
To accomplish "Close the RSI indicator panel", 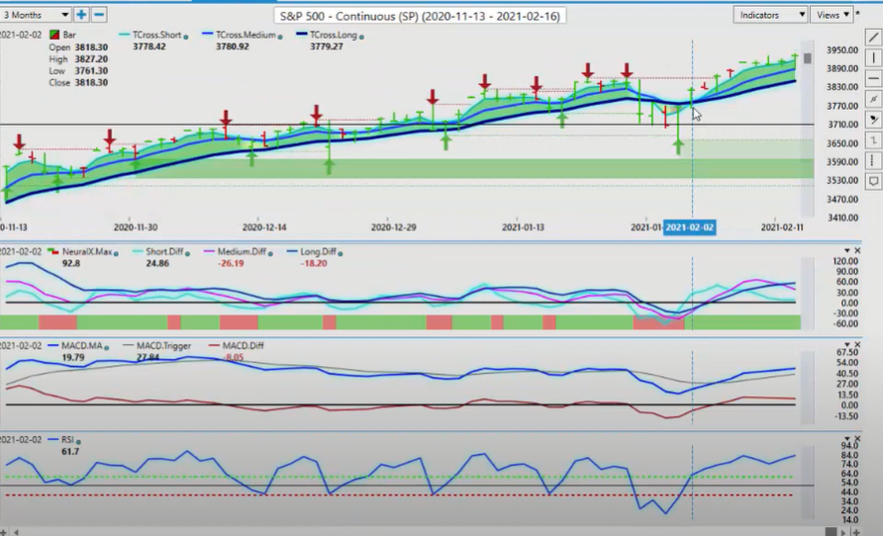I will (x=857, y=438).
